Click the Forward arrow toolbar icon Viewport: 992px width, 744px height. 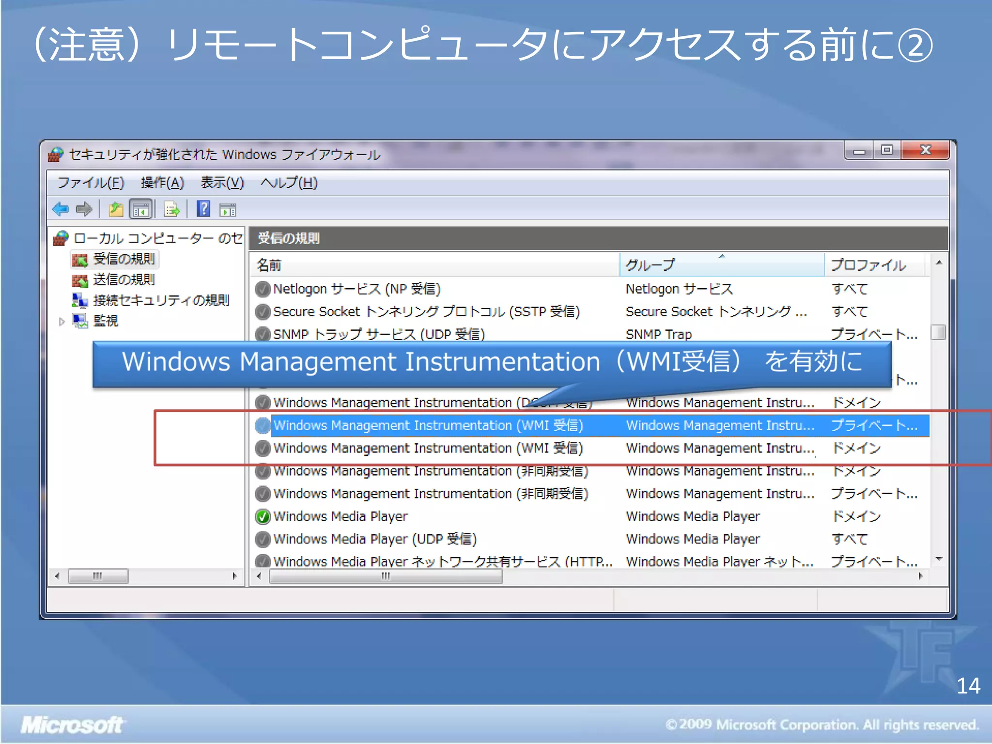[x=84, y=209]
